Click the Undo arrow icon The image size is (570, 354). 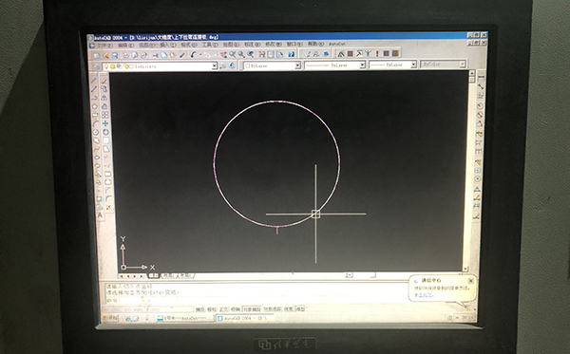point(193,55)
